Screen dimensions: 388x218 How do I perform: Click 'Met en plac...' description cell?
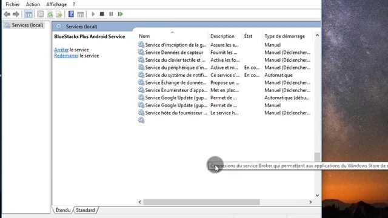point(225,90)
